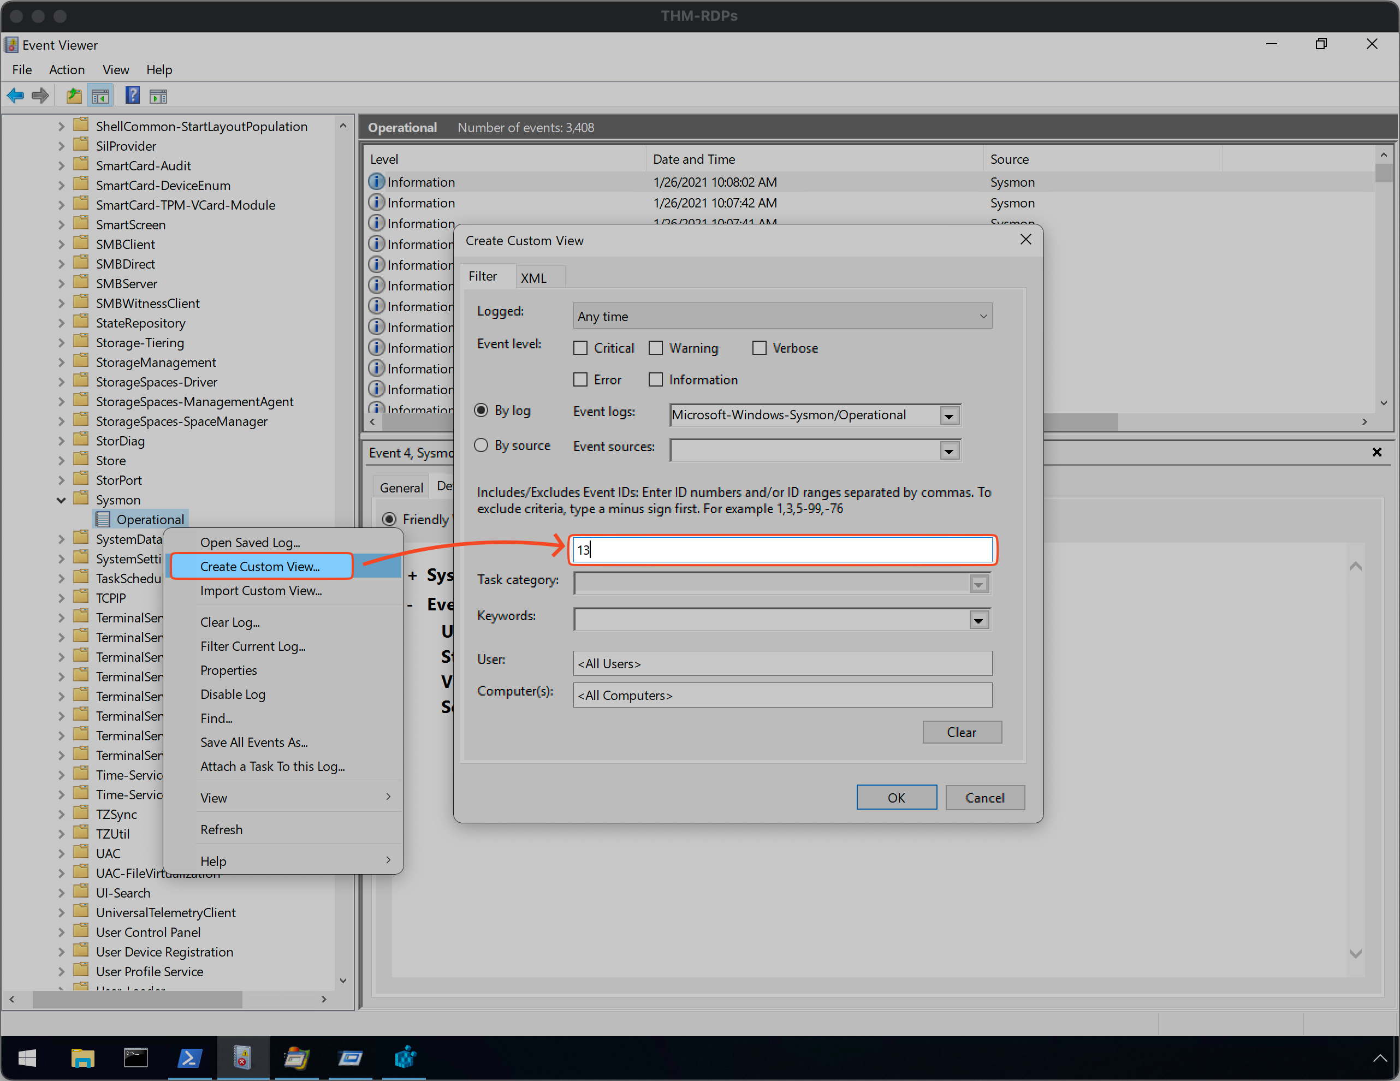This screenshot has width=1400, height=1081.
Task: Check the Verbose event level checkbox
Action: 759,348
